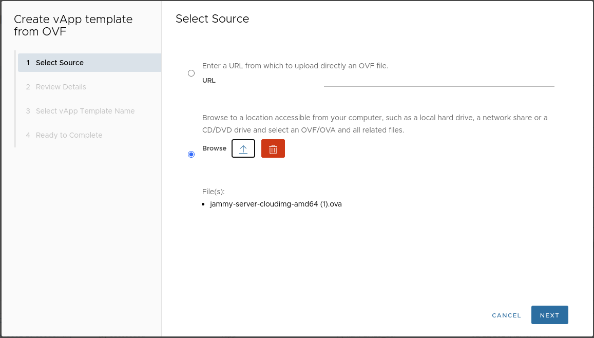Click the bold URL field label
The height and width of the screenshot is (338, 594).
[209, 81]
